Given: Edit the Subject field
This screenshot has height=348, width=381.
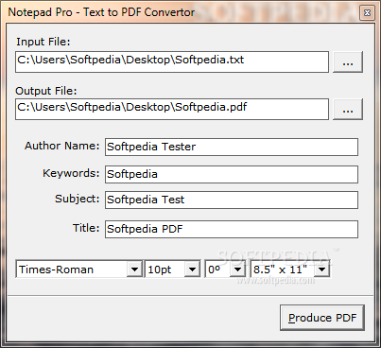Looking at the screenshot, I should pos(232,200).
